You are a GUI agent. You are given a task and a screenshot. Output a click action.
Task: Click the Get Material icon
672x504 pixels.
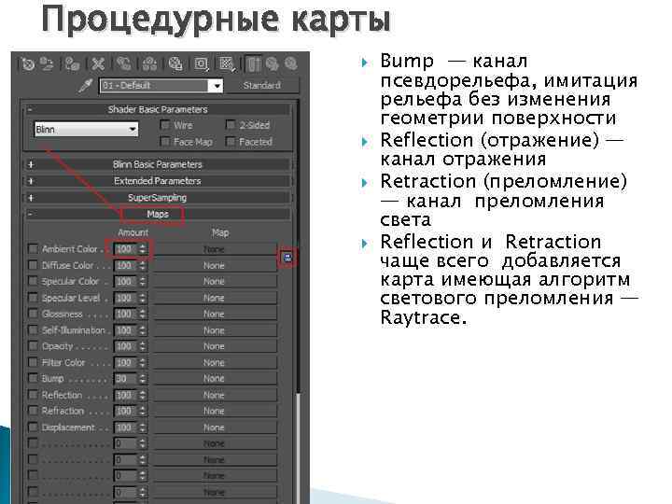28,64
